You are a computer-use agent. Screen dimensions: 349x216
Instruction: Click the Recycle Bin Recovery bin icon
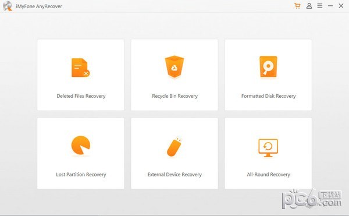[174, 66]
